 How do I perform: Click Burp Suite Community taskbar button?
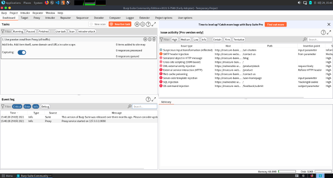pos(34,176)
